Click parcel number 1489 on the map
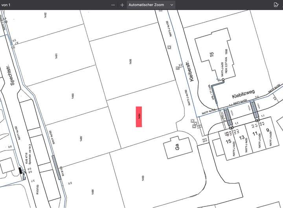The height and width of the screenshot is (208, 283). (81, 138)
